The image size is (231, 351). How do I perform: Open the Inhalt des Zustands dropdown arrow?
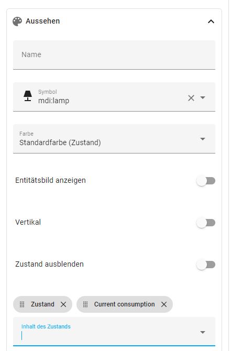(203, 332)
